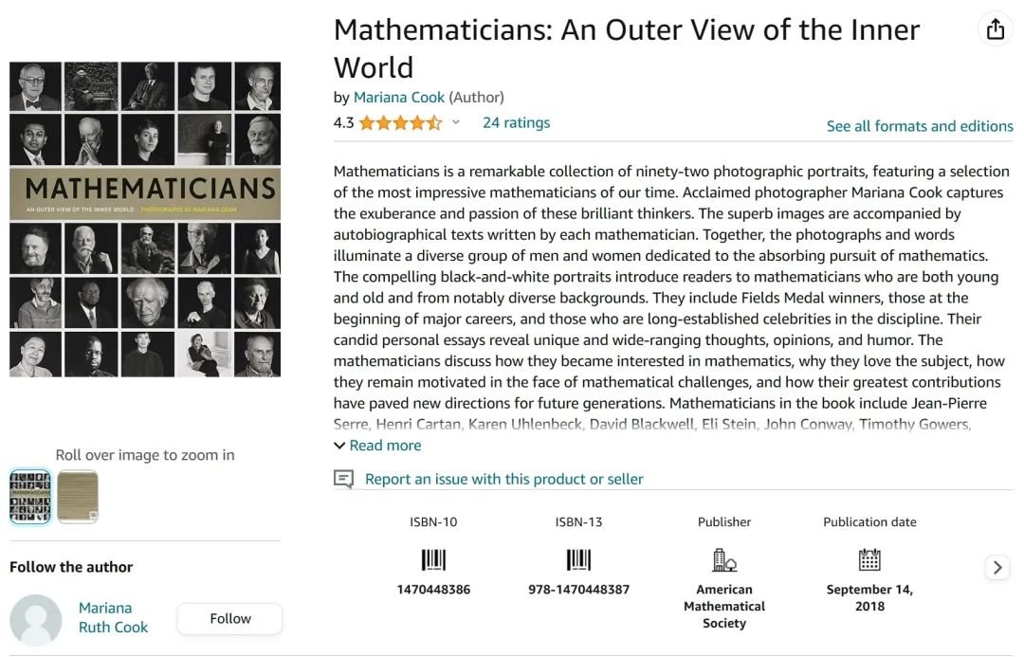Click the report issue speech bubble icon
This screenshot has height=657, width=1024.
click(343, 480)
